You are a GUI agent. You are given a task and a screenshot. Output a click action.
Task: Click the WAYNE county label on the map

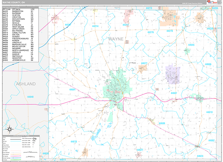click(116, 39)
